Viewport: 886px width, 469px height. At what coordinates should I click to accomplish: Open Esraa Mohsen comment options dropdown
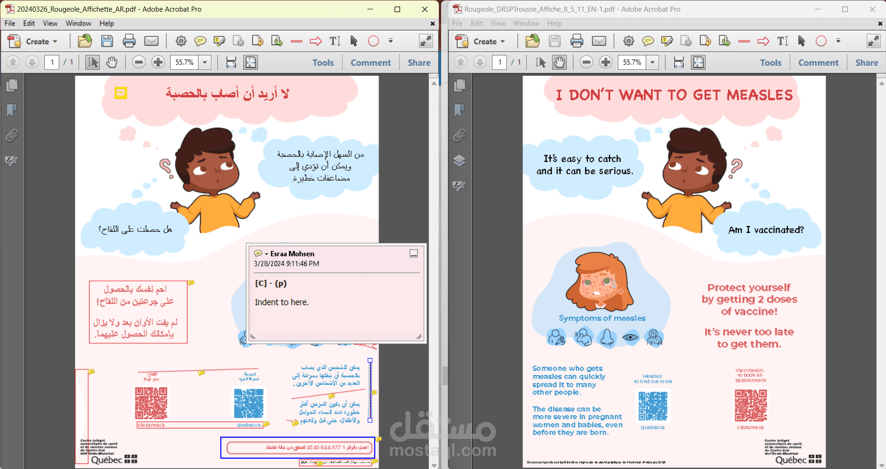[x=266, y=254]
